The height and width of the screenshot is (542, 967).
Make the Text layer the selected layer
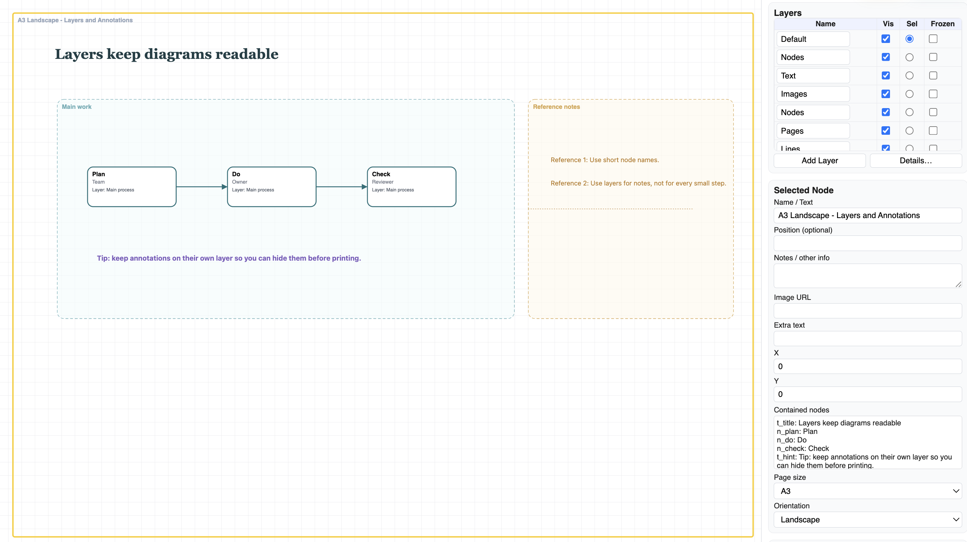coord(909,76)
